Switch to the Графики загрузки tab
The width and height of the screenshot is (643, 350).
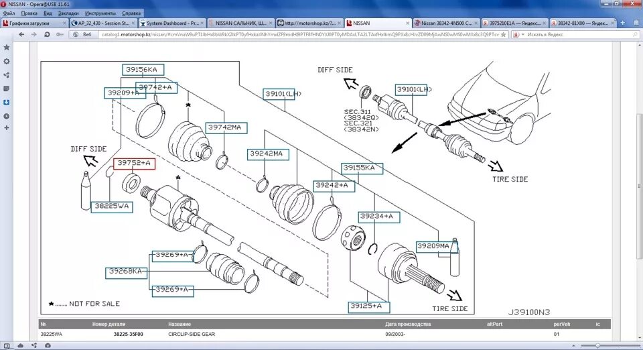tap(33, 23)
